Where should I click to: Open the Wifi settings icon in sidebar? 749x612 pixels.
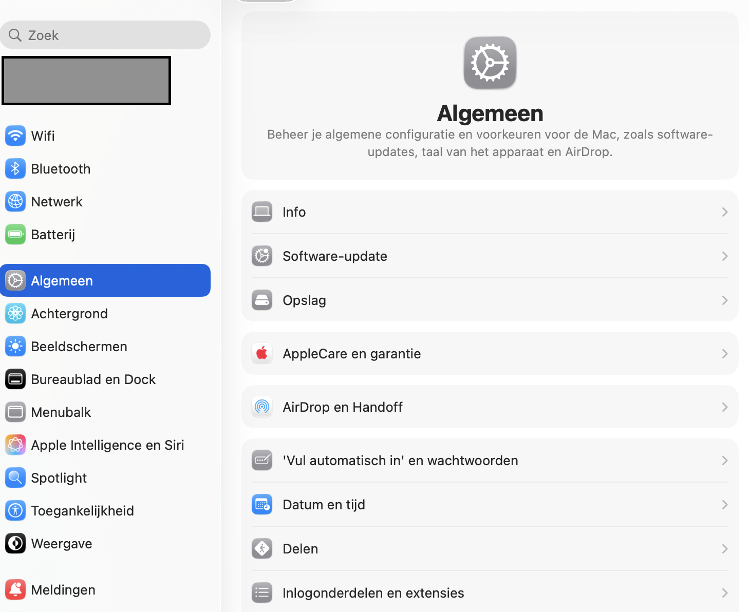click(x=15, y=136)
